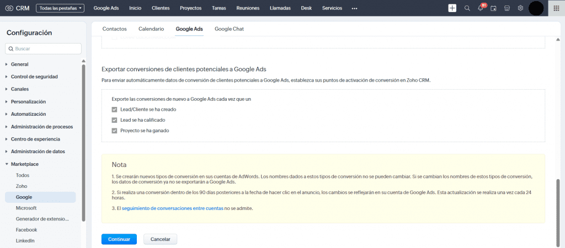Uncheck 'Lead se ha calificado' checkbox

click(x=114, y=120)
